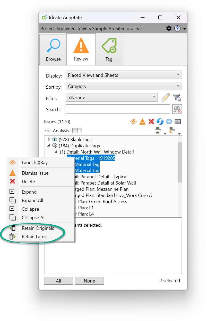Click the funnel filter icon

click(177, 97)
